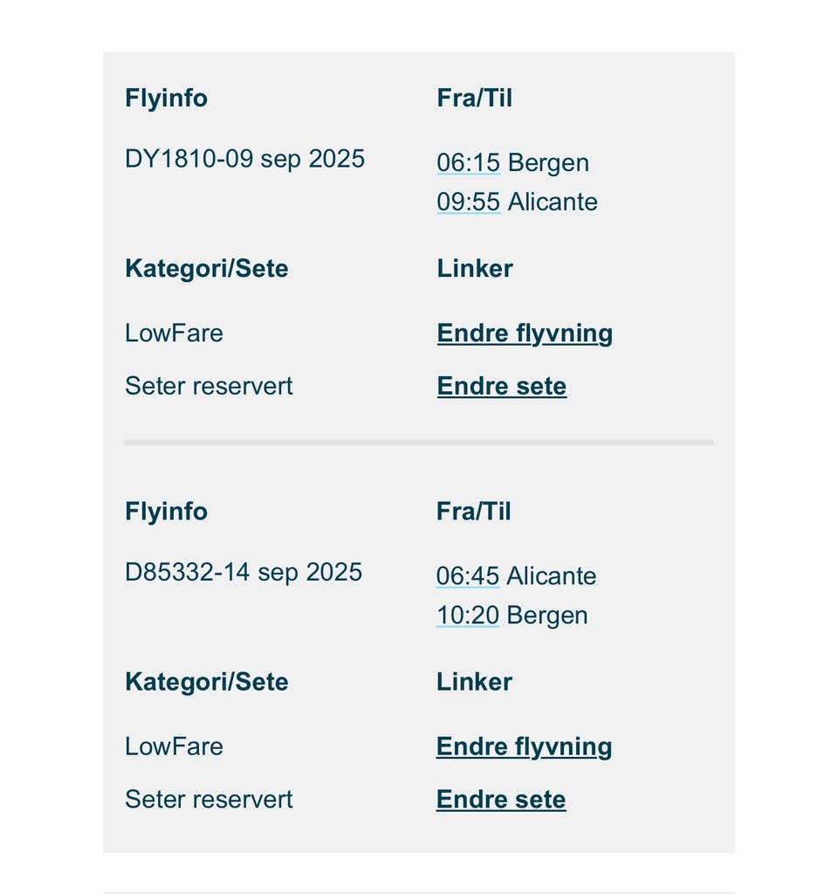This screenshot has height=894, width=838.
Task: Click LowFare under the DY1810 flight
Action: coord(174,334)
